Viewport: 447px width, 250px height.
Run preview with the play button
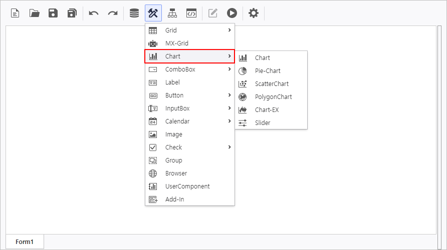pyautogui.click(x=232, y=13)
